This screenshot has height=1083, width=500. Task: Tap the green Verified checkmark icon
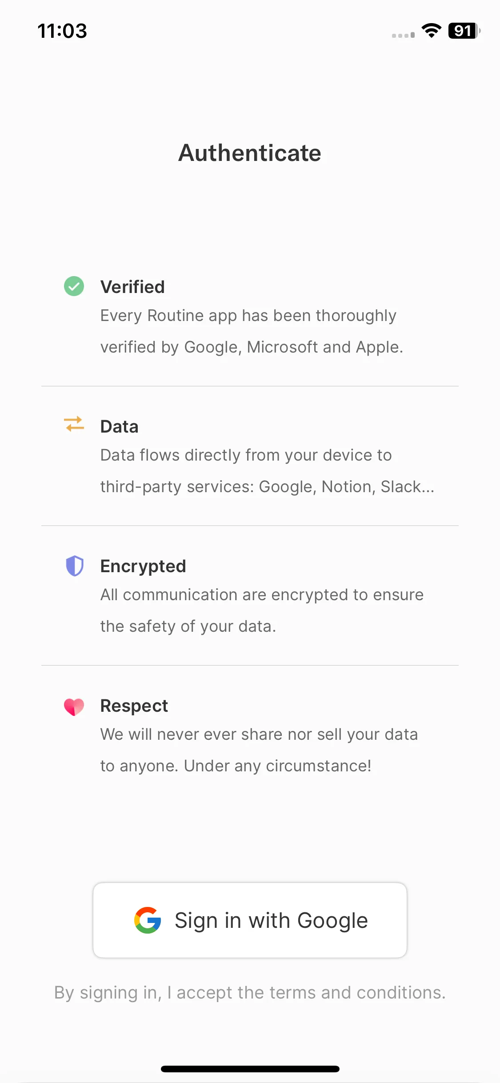[74, 286]
